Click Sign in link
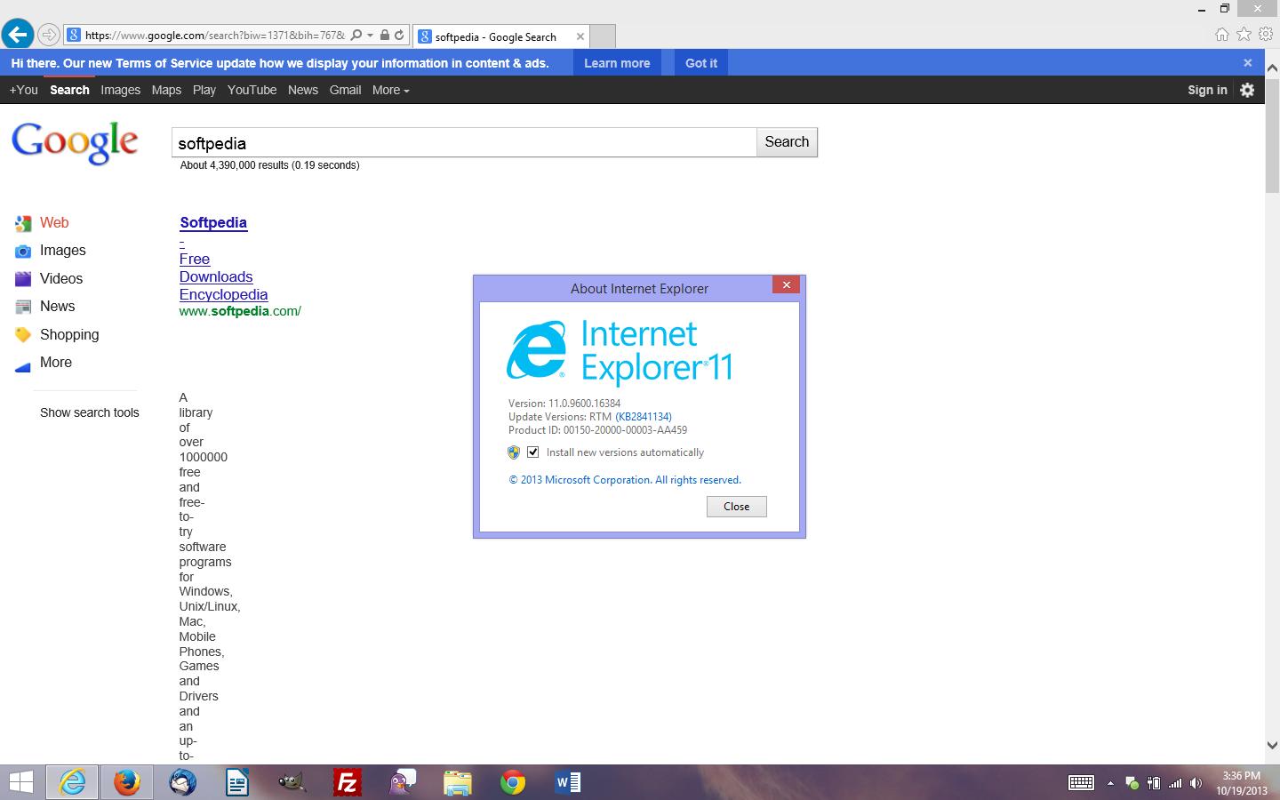 (1207, 90)
